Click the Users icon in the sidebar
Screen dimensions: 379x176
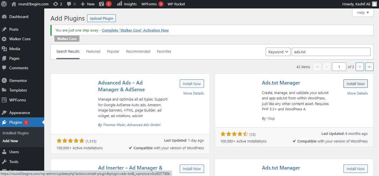(x=4, y=152)
